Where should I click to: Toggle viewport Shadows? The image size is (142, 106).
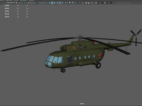(x=65, y=3)
